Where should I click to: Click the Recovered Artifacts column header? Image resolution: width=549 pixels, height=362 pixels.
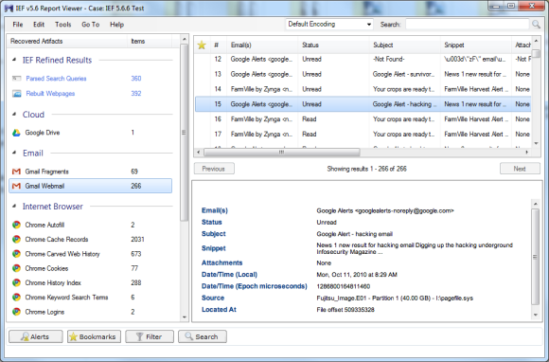click(x=67, y=41)
